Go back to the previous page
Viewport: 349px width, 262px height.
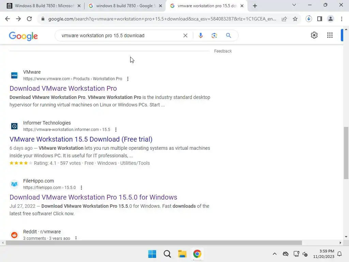point(7,19)
